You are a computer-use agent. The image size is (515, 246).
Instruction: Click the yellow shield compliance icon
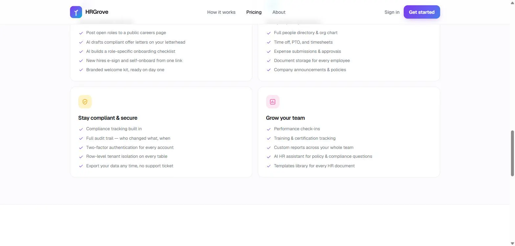pyautogui.click(x=85, y=102)
